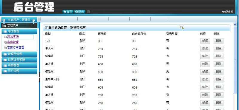Click the page icon beside 客房订单管理

[5, 48]
